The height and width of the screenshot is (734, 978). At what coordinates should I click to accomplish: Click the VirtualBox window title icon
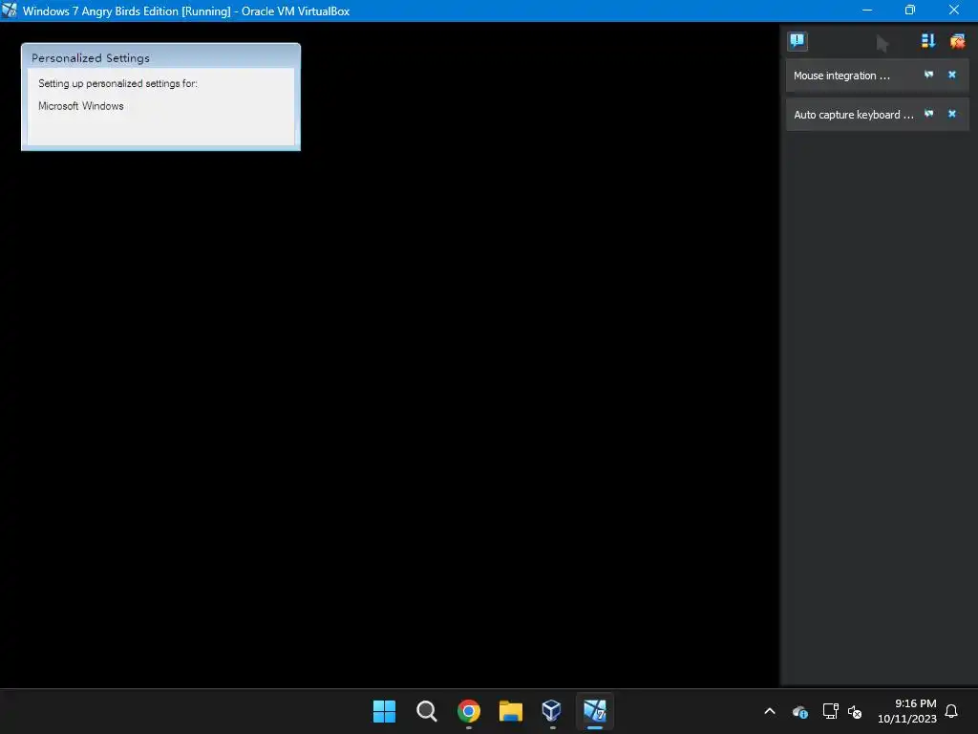click(x=10, y=11)
